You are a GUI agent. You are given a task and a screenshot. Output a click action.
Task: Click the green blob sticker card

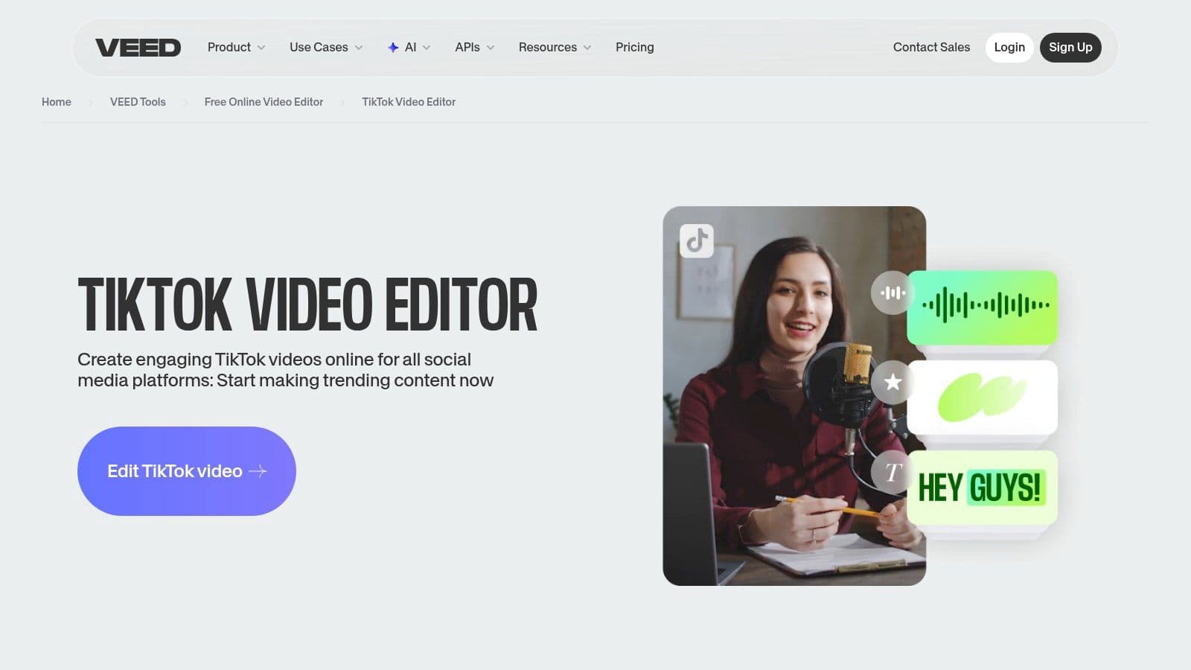tap(983, 397)
